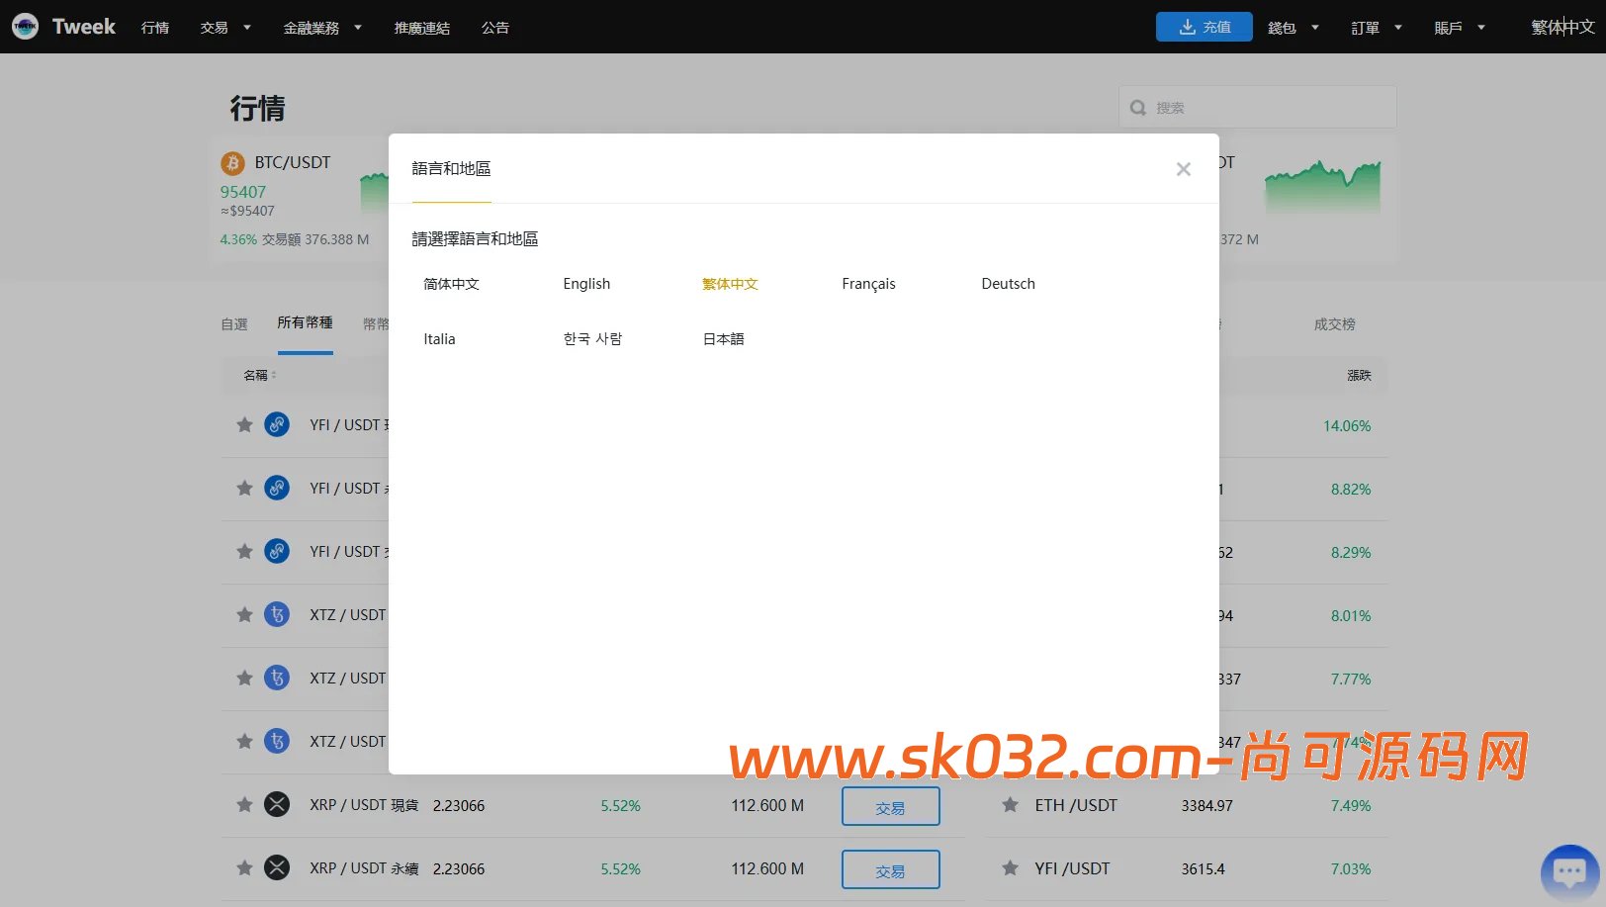Open the 公告 menu item
Viewport: 1606px width, 907px height.
(495, 27)
